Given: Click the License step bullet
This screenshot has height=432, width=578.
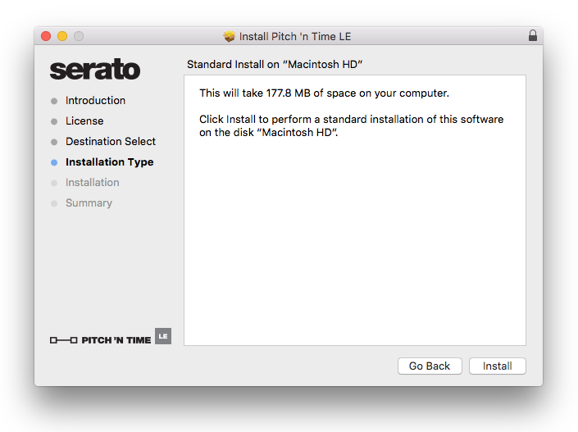Looking at the screenshot, I should point(54,121).
